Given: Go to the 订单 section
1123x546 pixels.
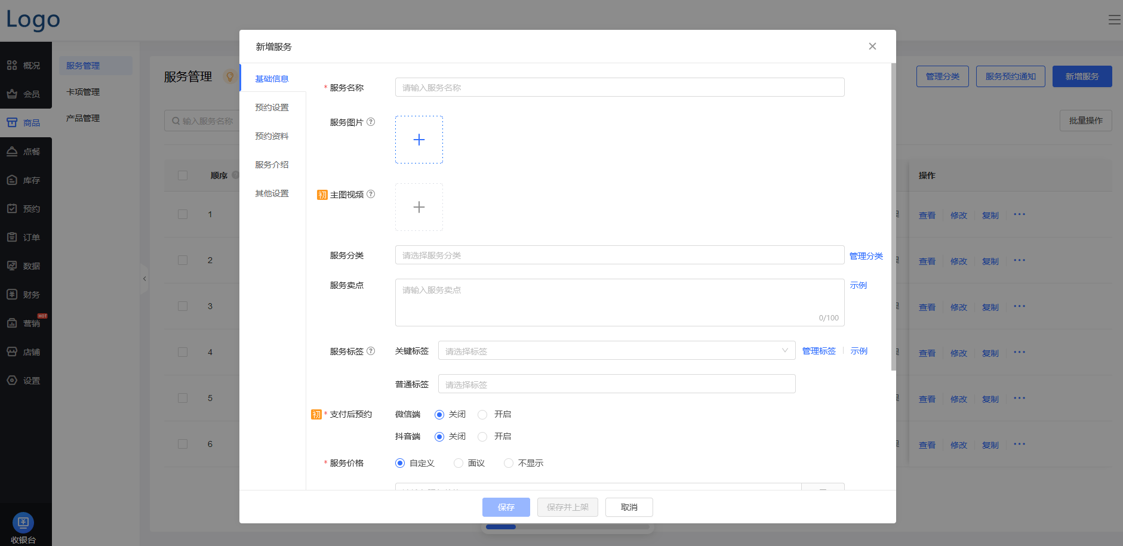Looking at the screenshot, I should (x=26, y=237).
